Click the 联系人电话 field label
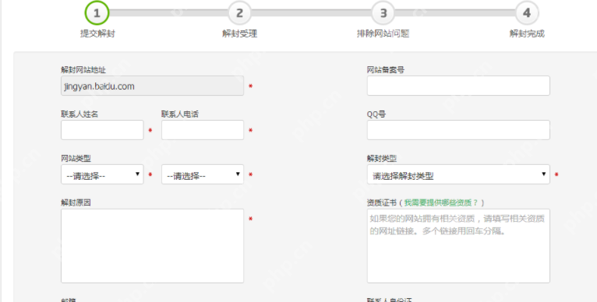The width and height of the screenshot is (597, 302). point(180,114)
